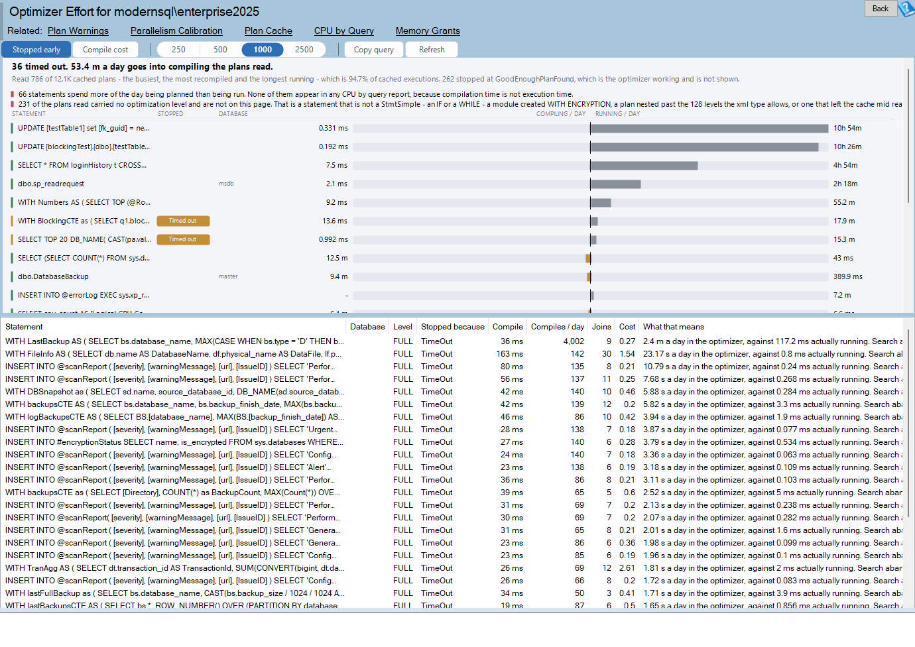
Task: Open the Plan Cache link
Action: coord(269,30)
